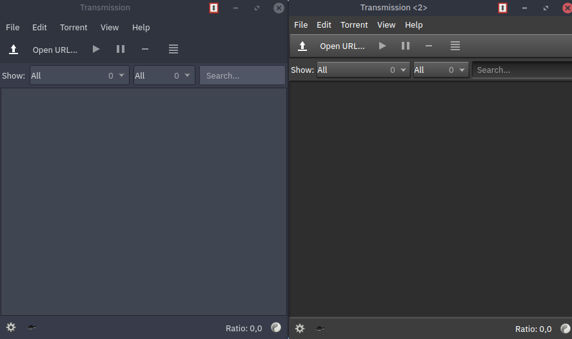Toggle turtle speed limit in Transmission <2> window
The height and width of the screenshot is (339, 572).
pos(320,329)
